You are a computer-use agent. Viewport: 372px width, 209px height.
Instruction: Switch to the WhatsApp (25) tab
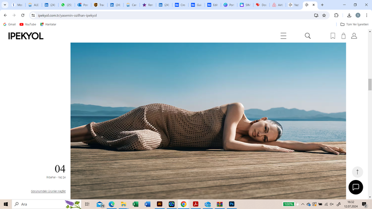pos(66,5)
